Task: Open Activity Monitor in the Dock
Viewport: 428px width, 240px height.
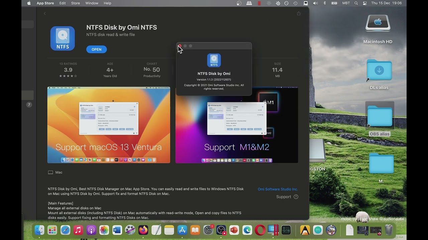Action: point(286,230)
